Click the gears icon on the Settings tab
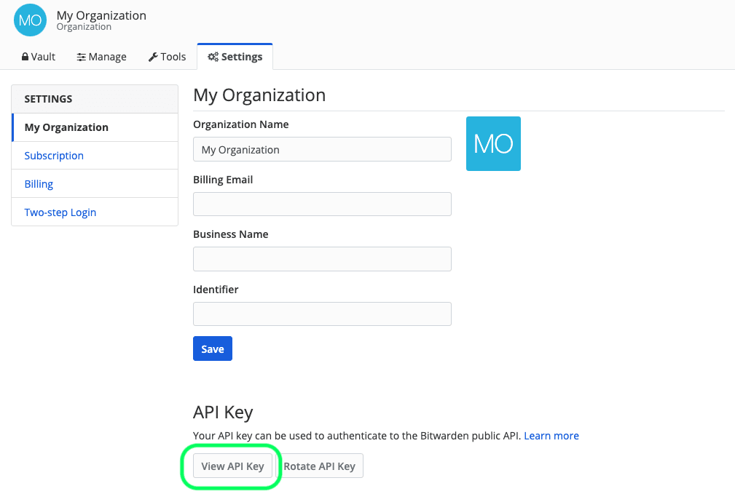Screen dimensions: 735x502 tap(213, 56)
